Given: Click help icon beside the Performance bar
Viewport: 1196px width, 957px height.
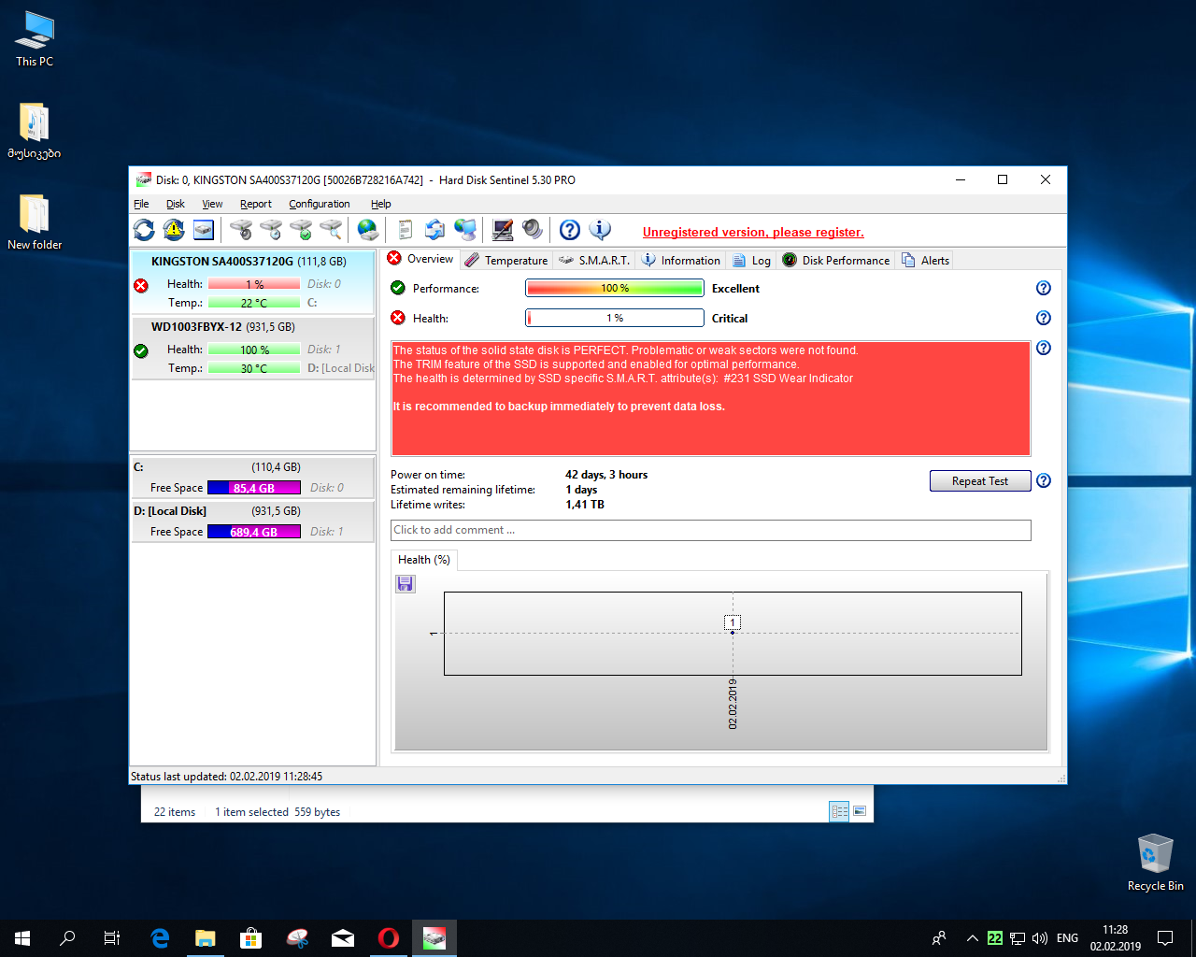Looking at the screenshot, I should pyautogui.click(x=1044, y=289).
